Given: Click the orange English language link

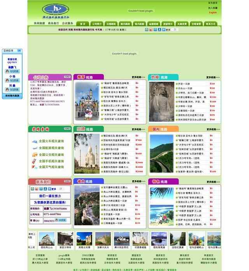Looking at the screenshot, I should tap(213, 12).
